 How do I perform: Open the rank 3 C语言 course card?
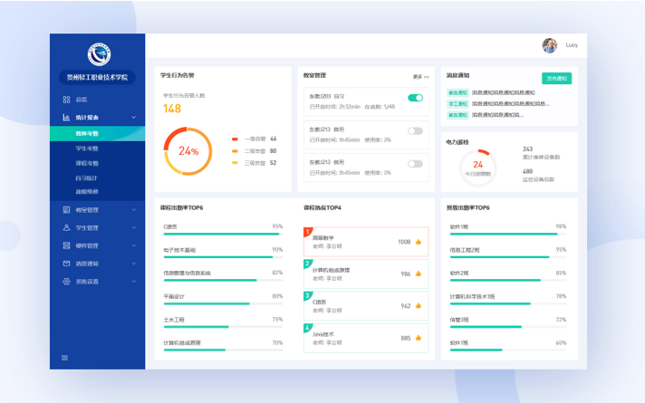pos(366,305)
